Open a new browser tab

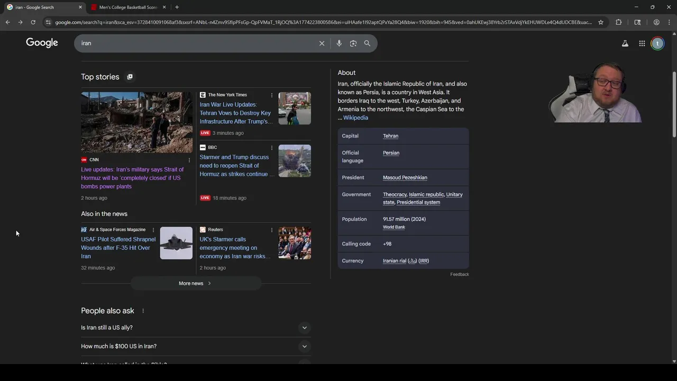tap(177, 7)
